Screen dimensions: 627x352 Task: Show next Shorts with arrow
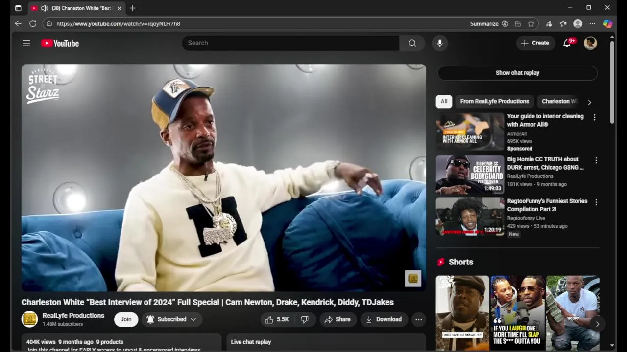(597, 324)
